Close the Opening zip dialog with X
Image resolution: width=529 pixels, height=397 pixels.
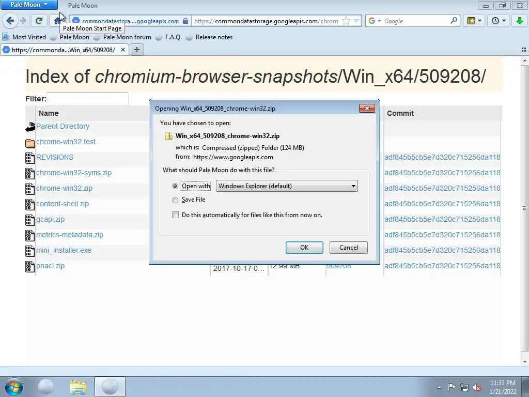pos(367,108)
